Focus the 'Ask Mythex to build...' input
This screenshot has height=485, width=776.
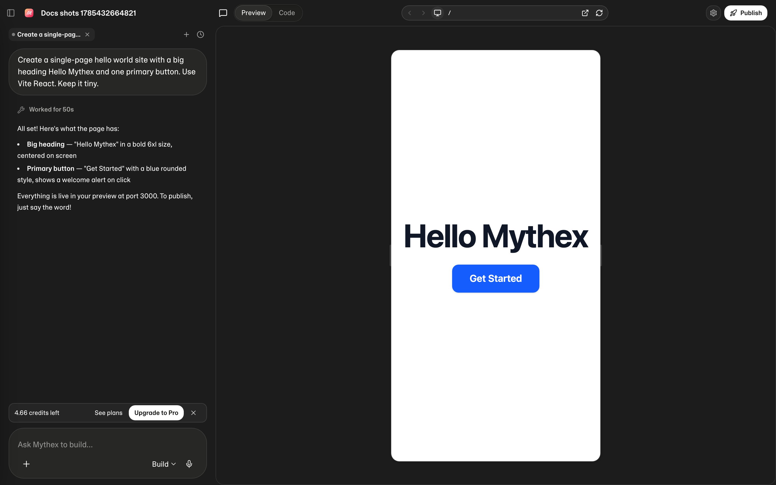[108, 444]
